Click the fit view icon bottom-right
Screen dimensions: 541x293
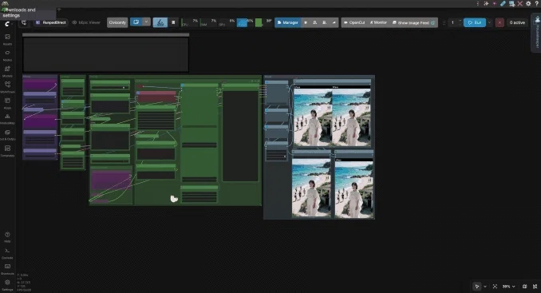(495, 287)
